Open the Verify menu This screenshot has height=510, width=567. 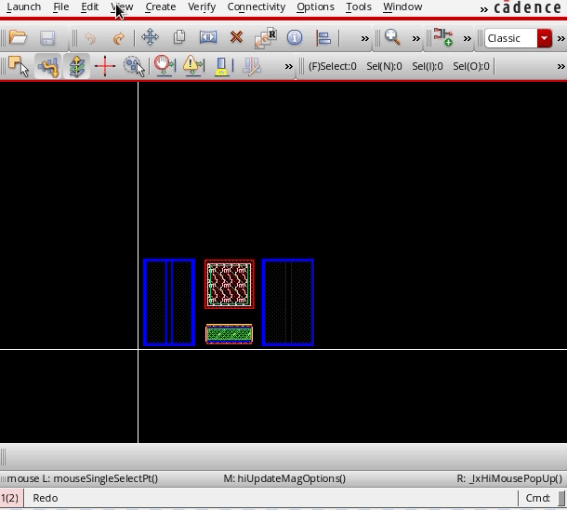202,7
